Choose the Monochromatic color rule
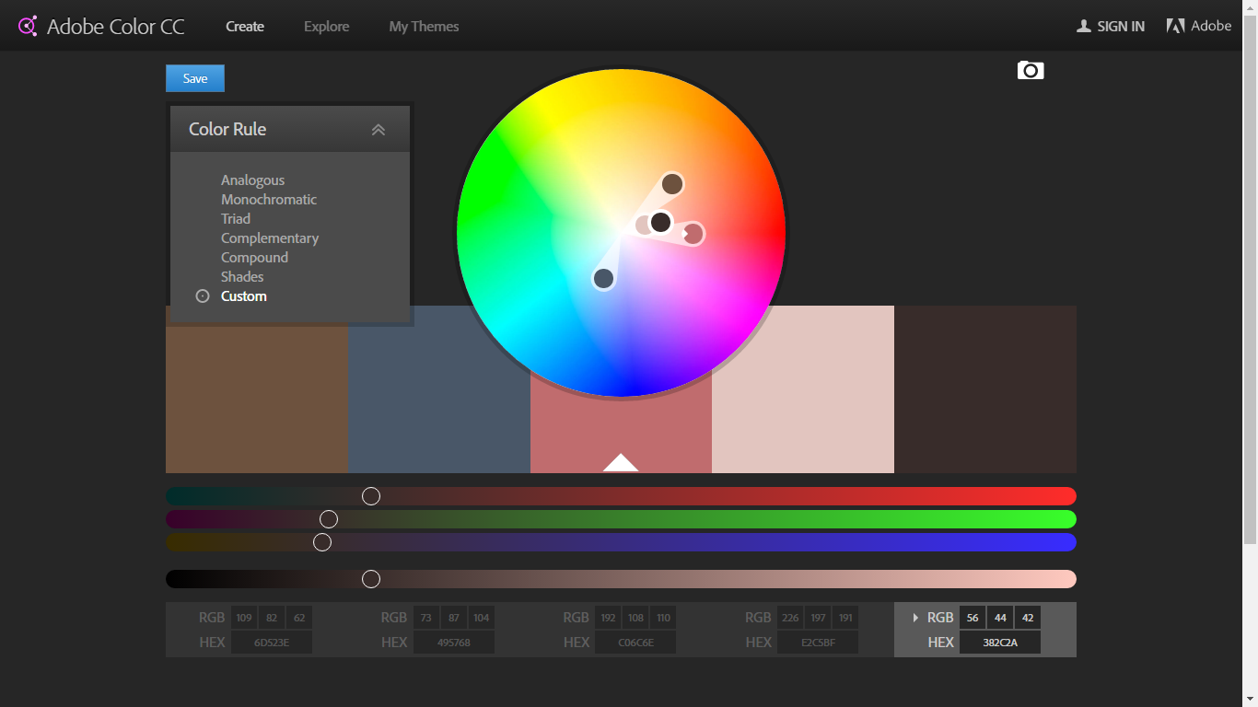 tap(269, 200)
